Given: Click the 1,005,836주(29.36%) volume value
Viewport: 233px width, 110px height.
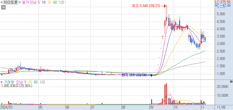Looking at the screenshot, I should click(x=17, y=86).
